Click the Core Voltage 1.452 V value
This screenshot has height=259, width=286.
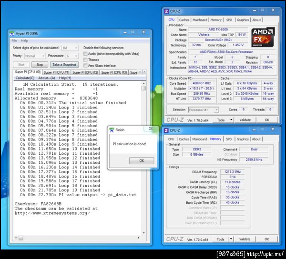[238, 45]
